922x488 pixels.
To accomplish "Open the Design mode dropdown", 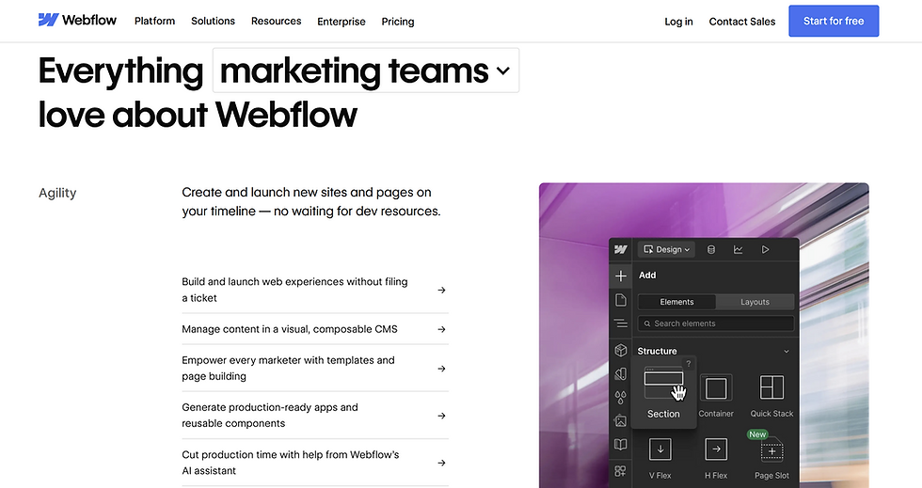I will pyautogui.click(x=666, y=249).
